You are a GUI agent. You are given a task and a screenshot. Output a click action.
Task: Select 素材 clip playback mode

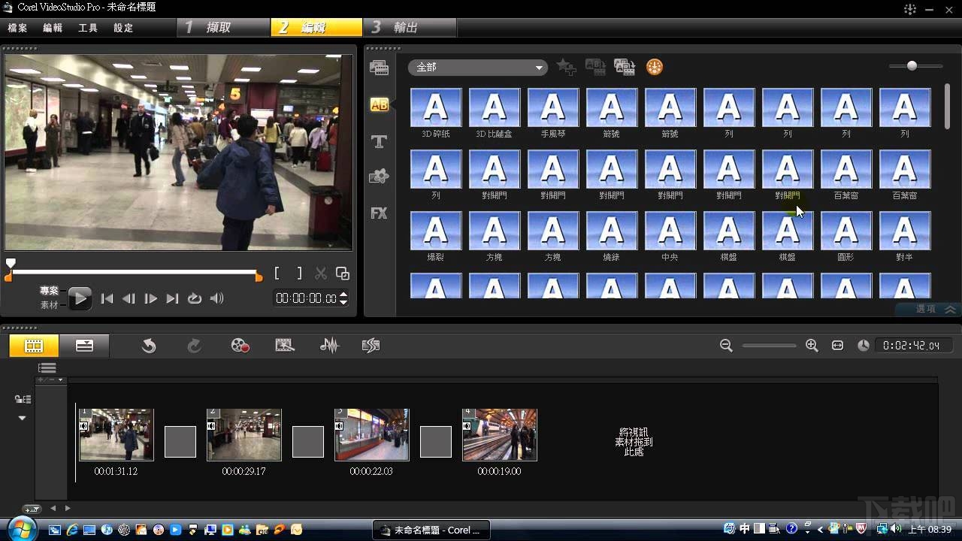[x=49, y=305]
